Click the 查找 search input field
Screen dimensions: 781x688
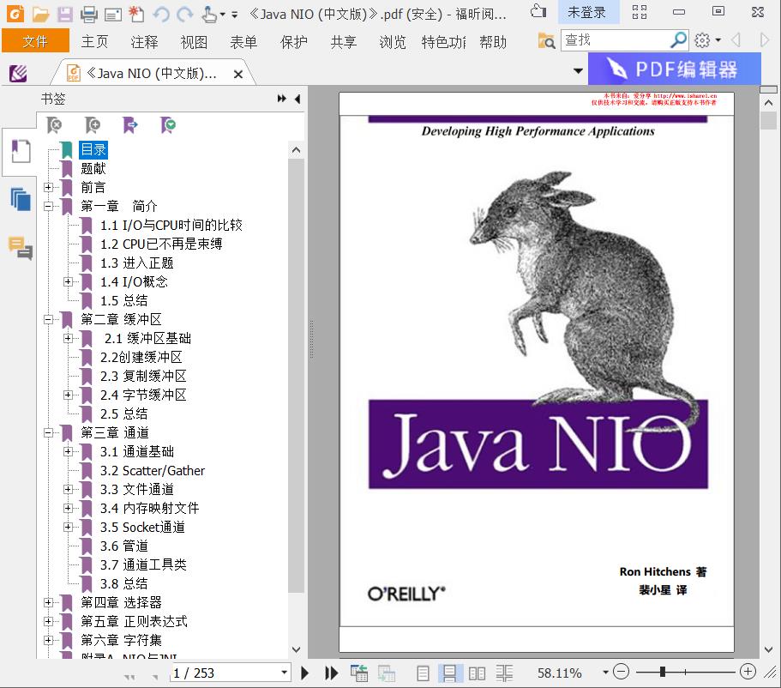616,39
